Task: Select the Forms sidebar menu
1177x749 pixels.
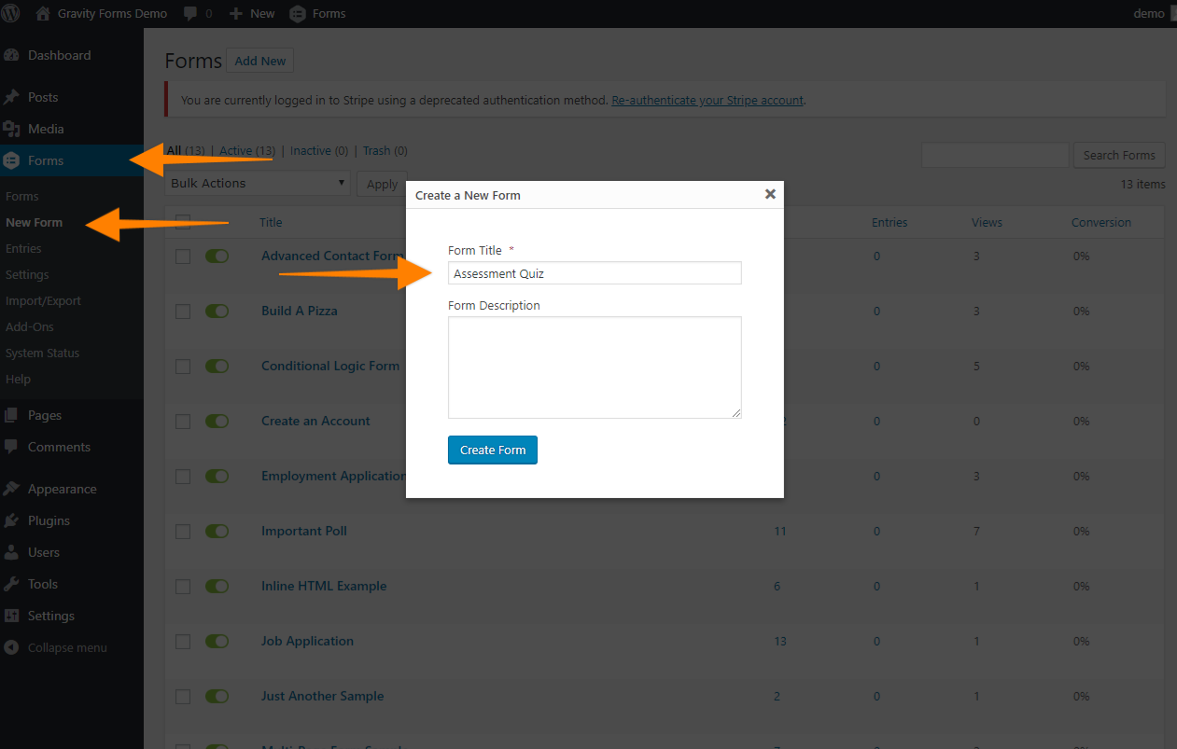Action: [x=72, y=160]
